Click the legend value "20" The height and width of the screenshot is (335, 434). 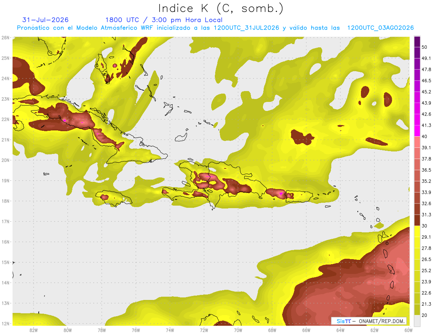pos(424,315)
